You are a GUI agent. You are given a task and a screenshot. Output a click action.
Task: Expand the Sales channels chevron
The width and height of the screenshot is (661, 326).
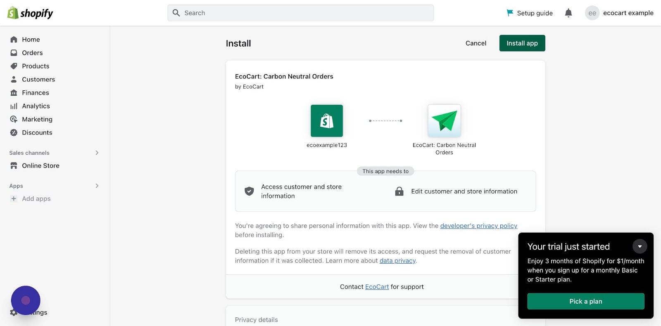pyautogui.click(x=97, y=153)
